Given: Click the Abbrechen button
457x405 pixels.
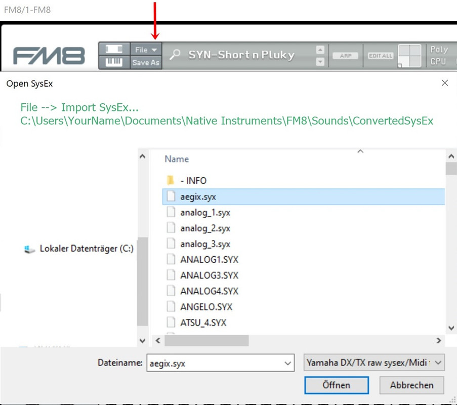Looking at the screenshot, I should click(x=411, y=385).
